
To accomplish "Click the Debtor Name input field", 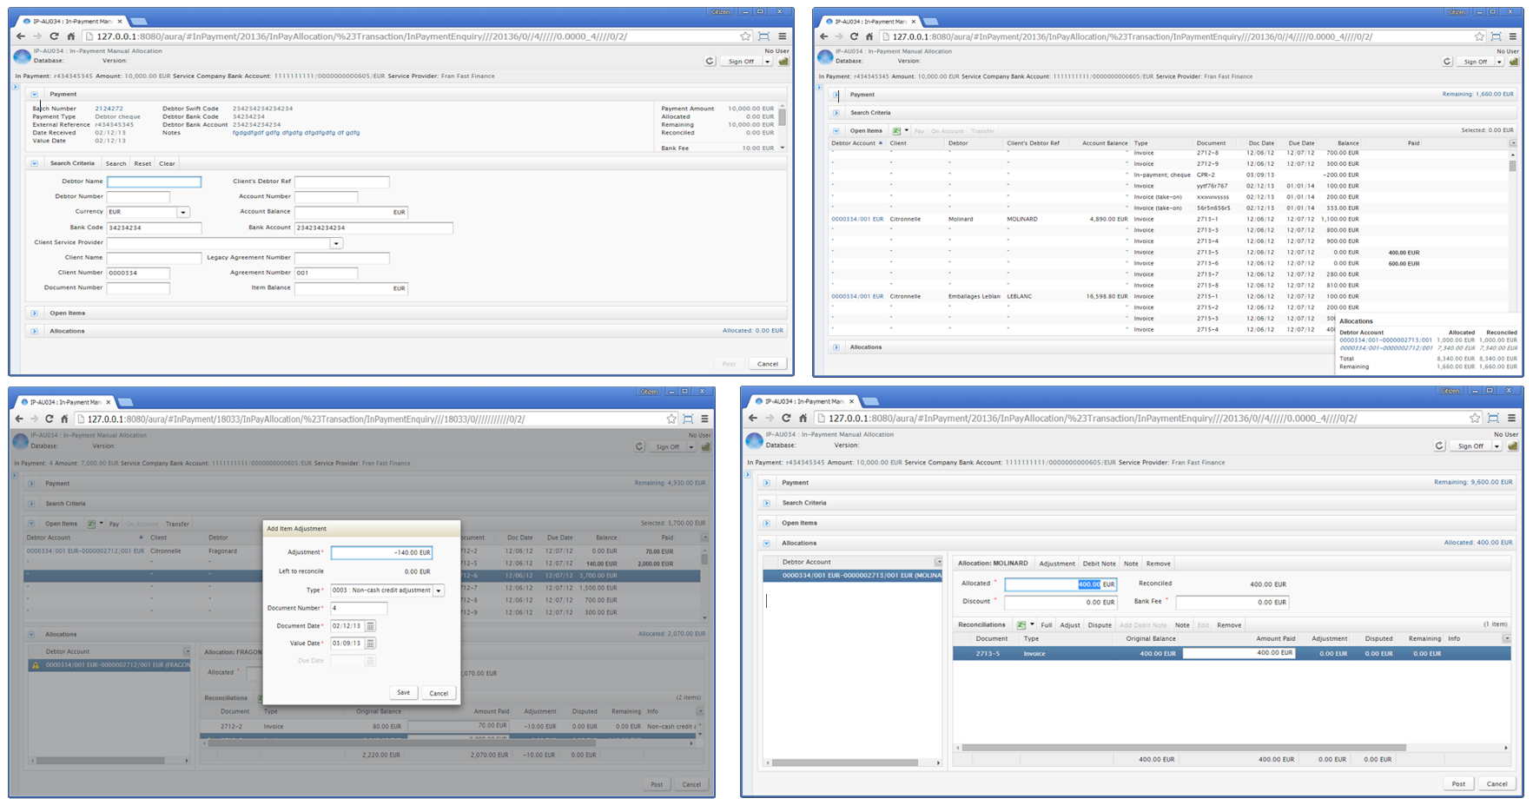I will pos(154,182).
